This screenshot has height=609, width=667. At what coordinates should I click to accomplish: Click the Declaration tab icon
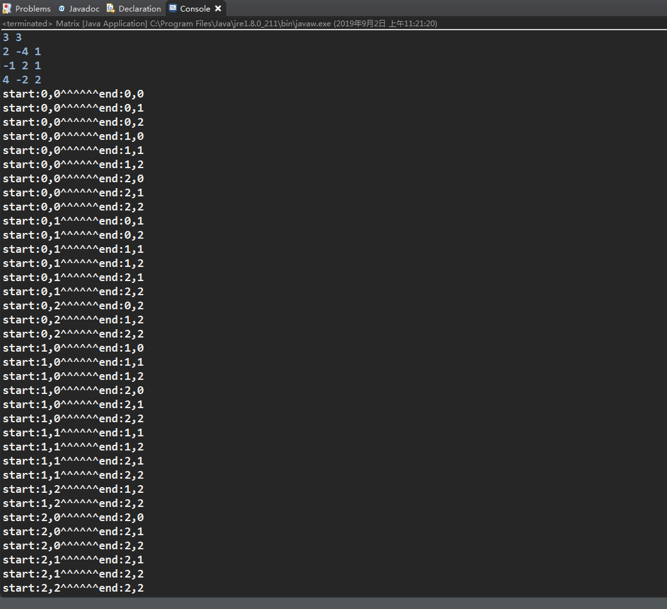[110, 8]
